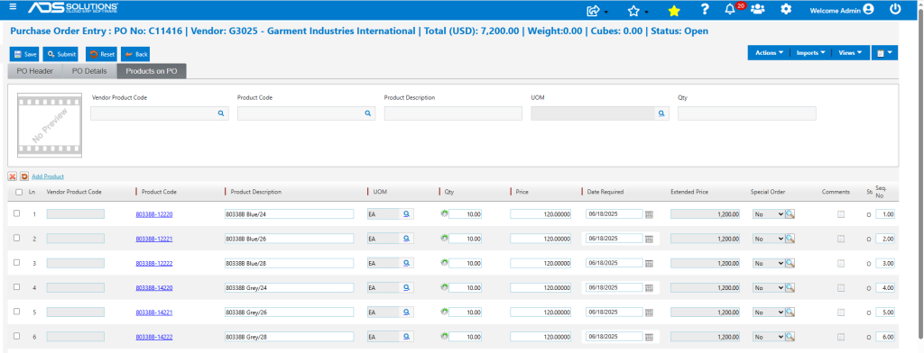Viewport: 924px width, 353px height.
Task: Click the green qty icon on line 6
Action: 444,337
